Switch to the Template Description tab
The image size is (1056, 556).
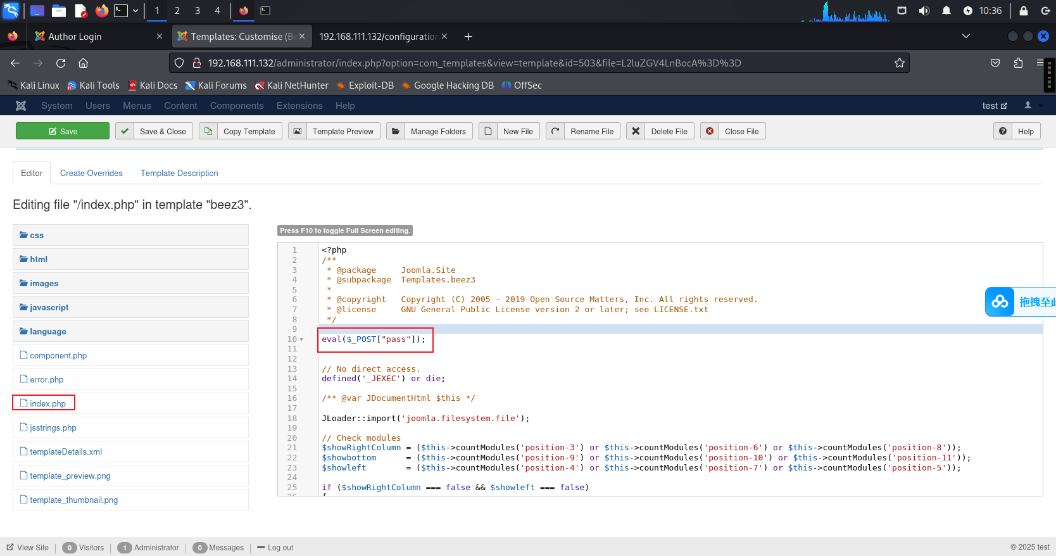tap(179, 173)
